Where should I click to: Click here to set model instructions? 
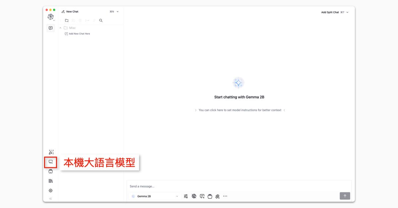(x=240, y=110)
